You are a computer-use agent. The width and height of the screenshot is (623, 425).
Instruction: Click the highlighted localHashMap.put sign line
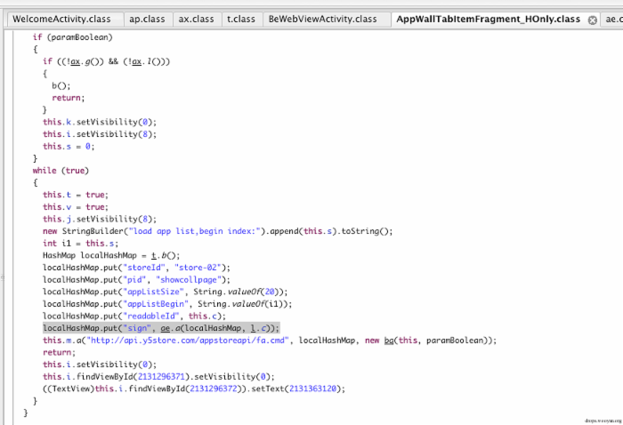pyautogui.click(x=161, y=328)
